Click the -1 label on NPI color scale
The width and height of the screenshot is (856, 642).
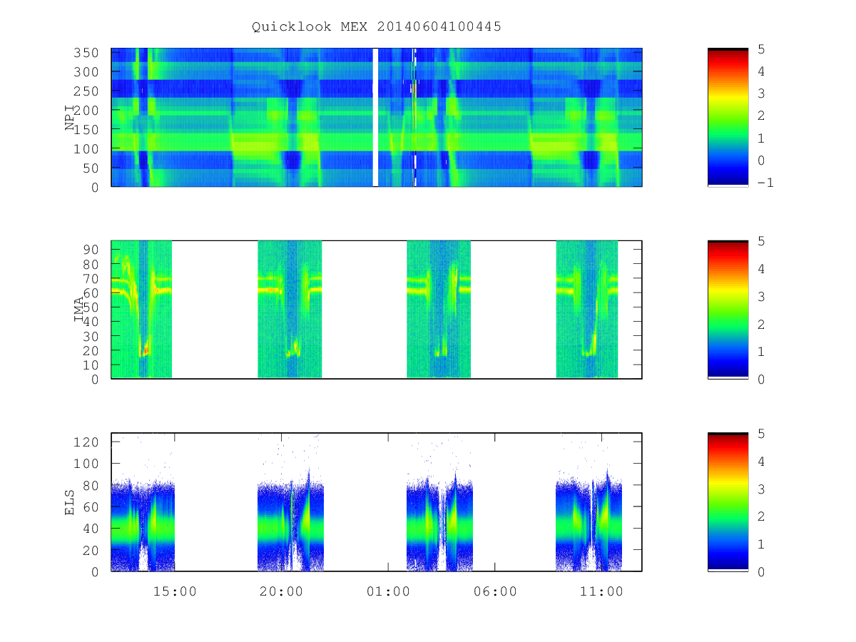click(x=765, y=183)
